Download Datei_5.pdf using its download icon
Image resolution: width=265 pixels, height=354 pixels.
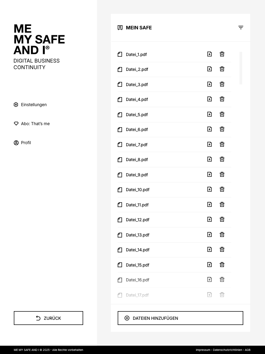(x=209, y=114)
